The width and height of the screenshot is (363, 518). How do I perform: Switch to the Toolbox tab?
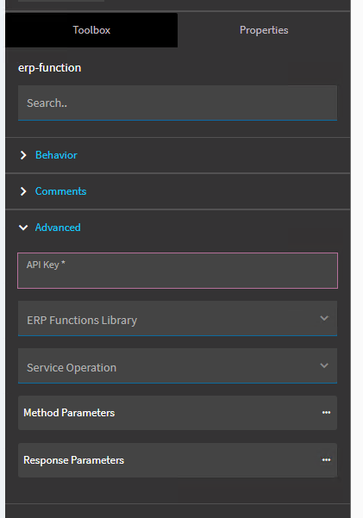click(x=91, y=30)
